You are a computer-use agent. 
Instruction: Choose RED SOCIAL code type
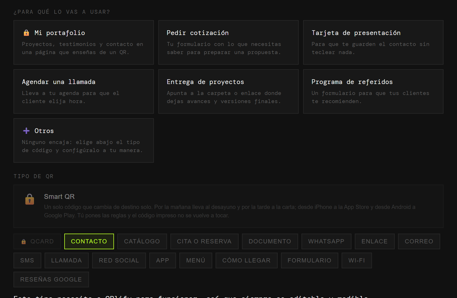(x=119, y=260)
